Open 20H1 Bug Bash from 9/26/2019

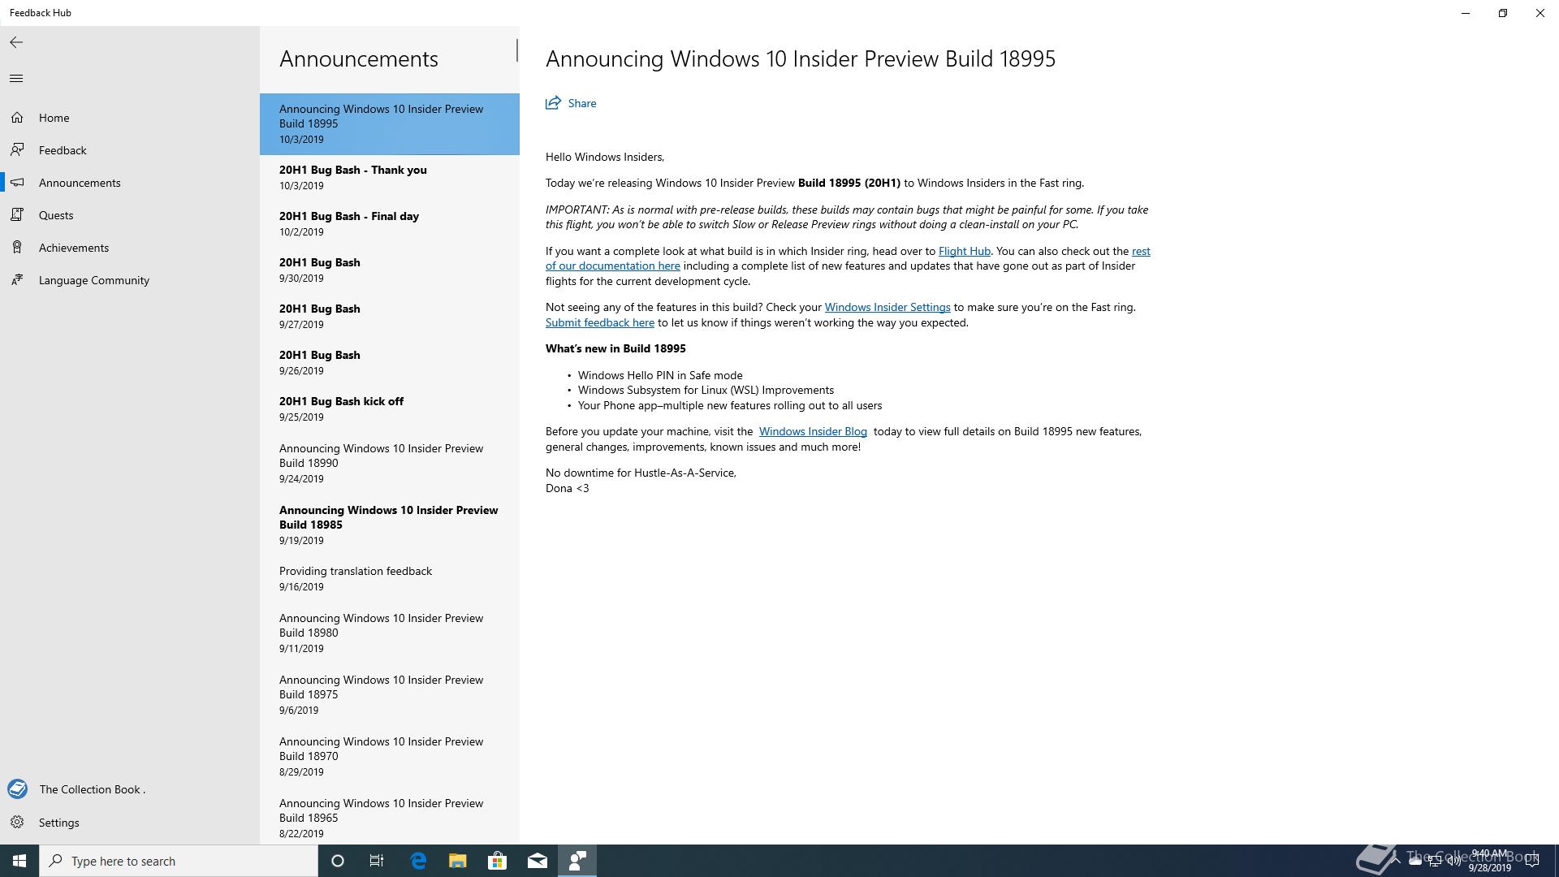[390, 363]
